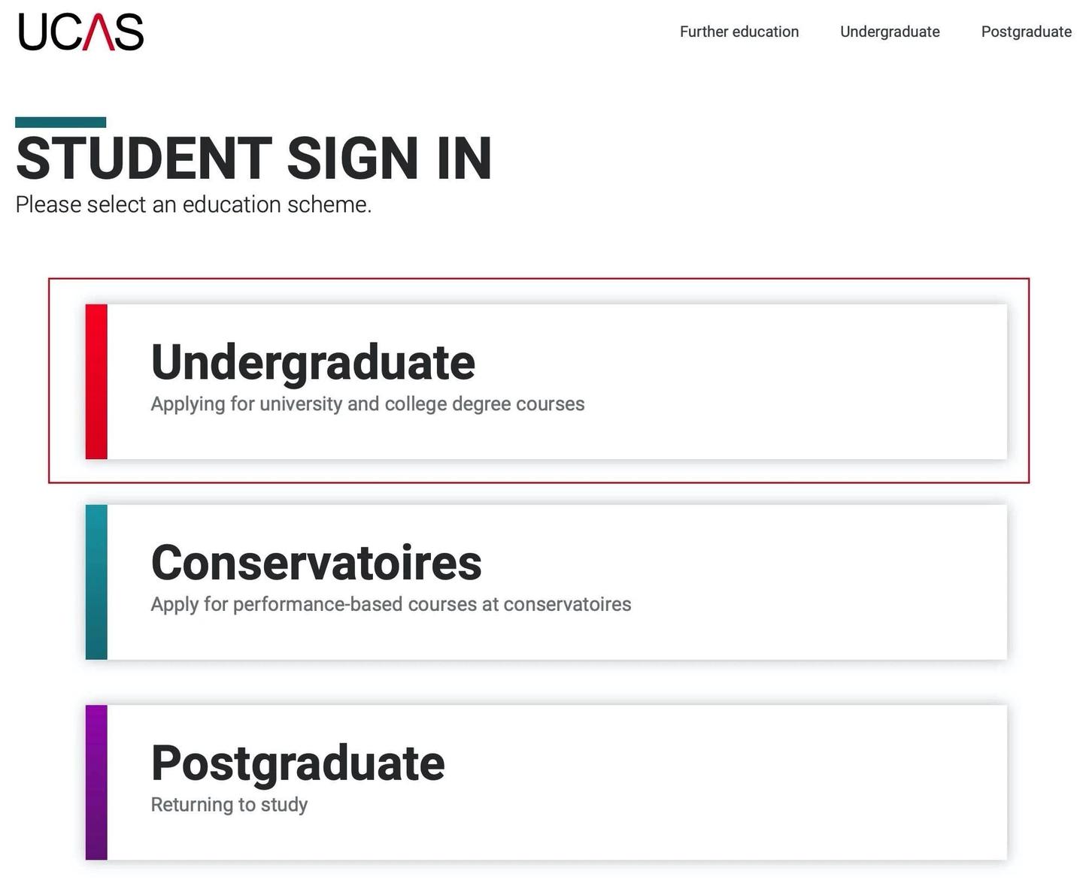This screenshot has height=886, width=1083.
Task: Click empty area inside the Postgraduate card
Action: [752, 782]
